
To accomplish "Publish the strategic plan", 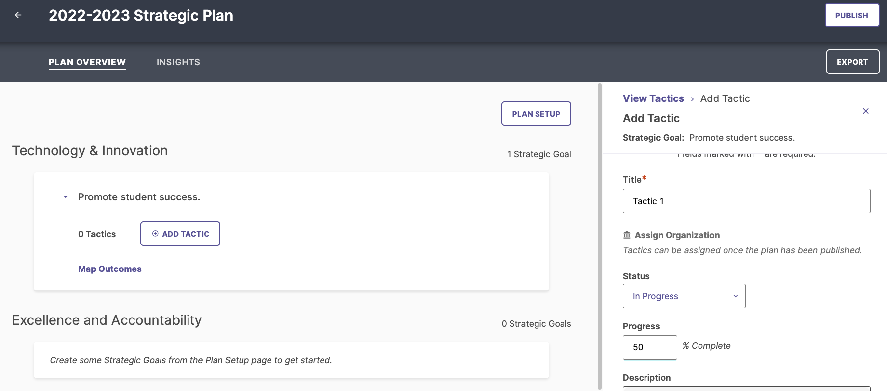I will [x=852, y=15].
